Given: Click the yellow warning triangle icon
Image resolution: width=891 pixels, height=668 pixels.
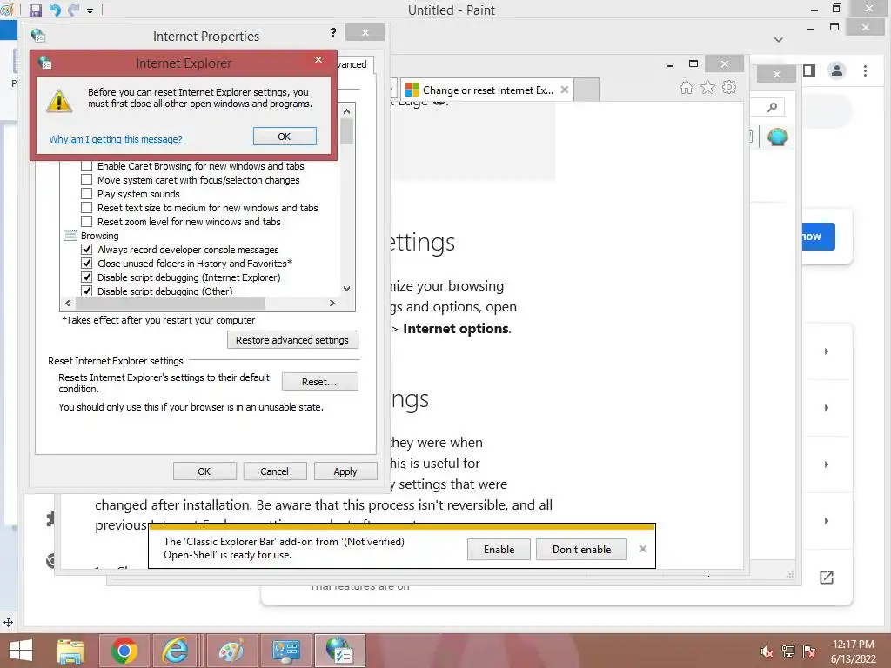Looking at the screenshot, I should [59, 102].
